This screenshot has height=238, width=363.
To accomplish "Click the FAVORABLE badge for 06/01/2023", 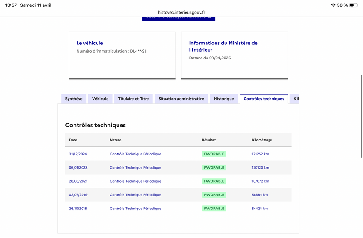I will (214, 167).
